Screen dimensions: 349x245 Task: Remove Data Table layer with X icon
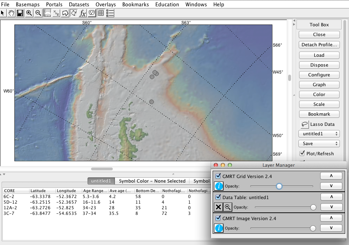(x=219, y=207)
